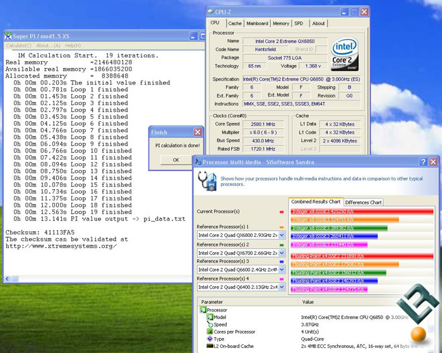This screenshot has width=442, height=353.
Task: Click the red Current Processor color marker
Action: click(282, 212)
